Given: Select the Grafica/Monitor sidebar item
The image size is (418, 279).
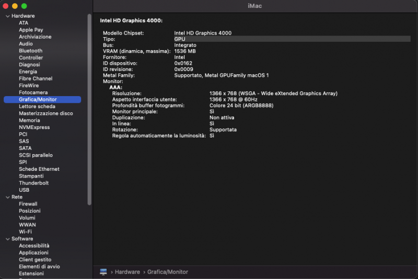Looking at the screenshot, I should click(x=38, y=99).
